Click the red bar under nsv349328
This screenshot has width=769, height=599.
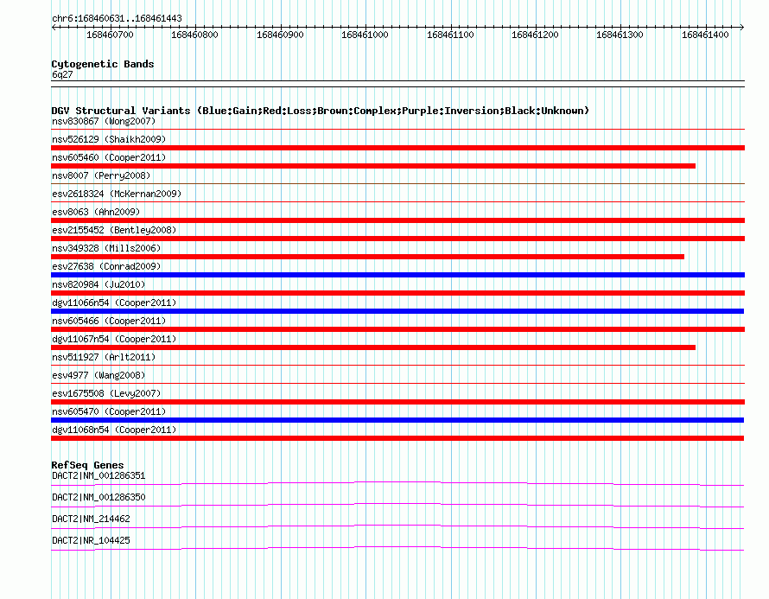coord(368,257)
